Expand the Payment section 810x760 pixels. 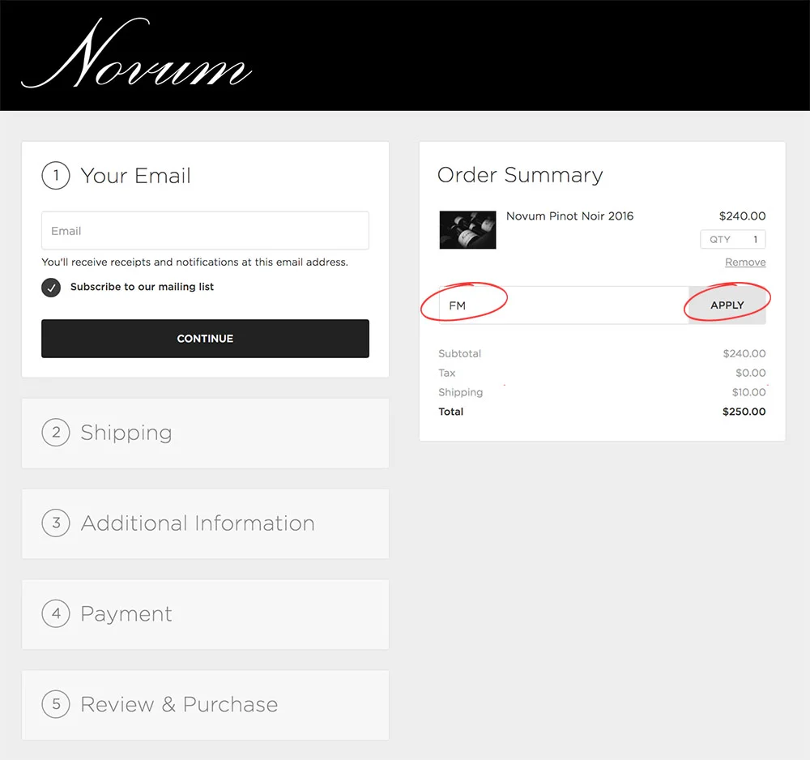pos(205,614)
